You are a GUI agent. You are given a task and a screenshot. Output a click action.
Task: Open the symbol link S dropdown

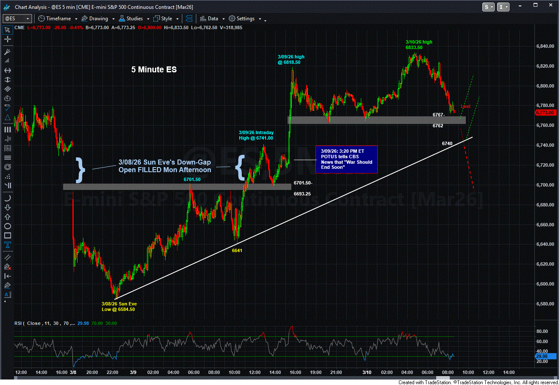click(x=488, y=7)
